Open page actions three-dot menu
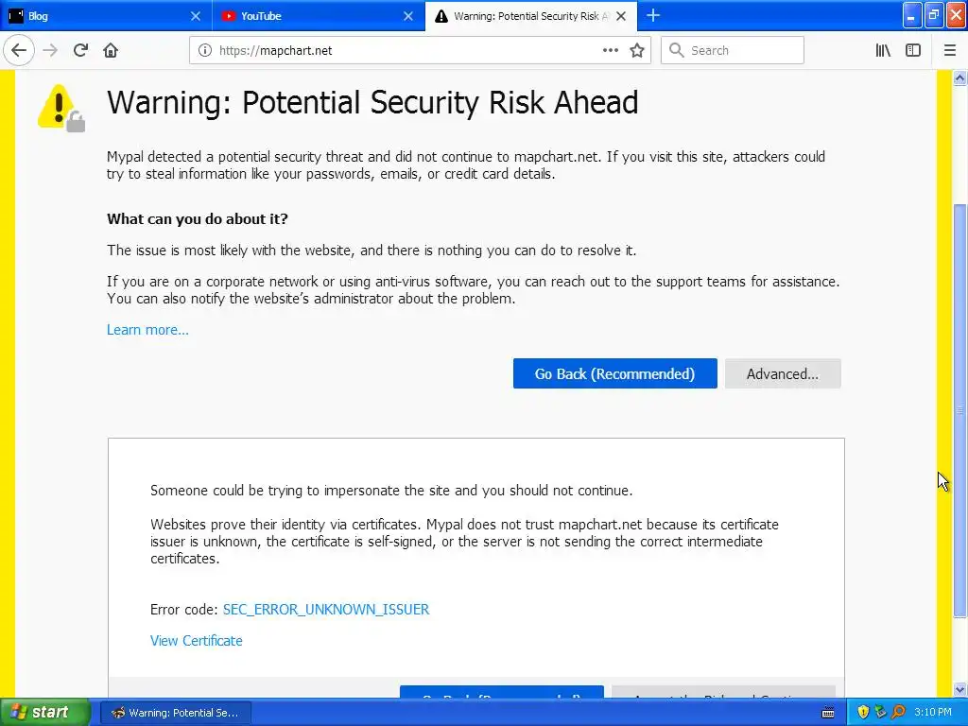This screenshot has width=968, height=726. tap(610, 51)
